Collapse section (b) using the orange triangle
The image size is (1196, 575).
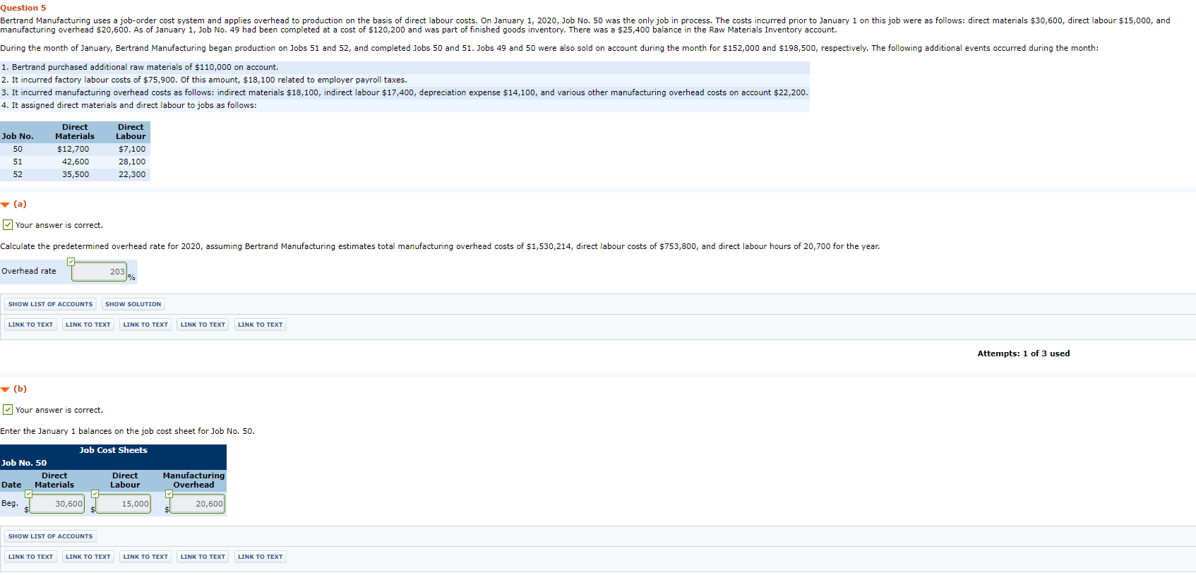(x=5, y=389)
